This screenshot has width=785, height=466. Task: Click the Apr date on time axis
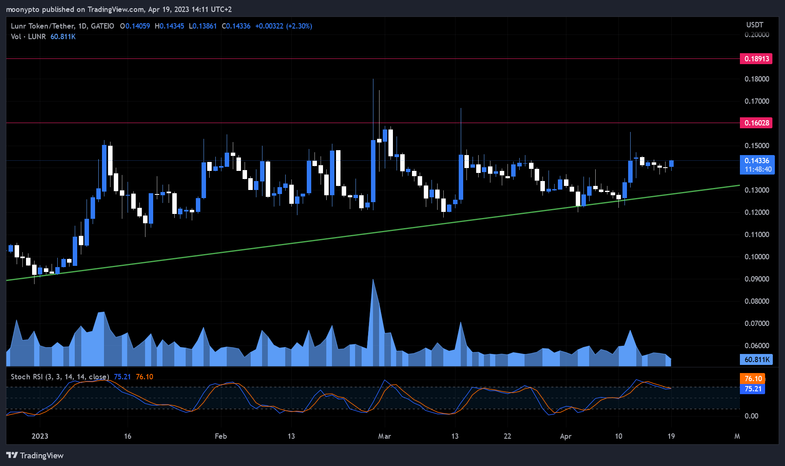[566, 436]
